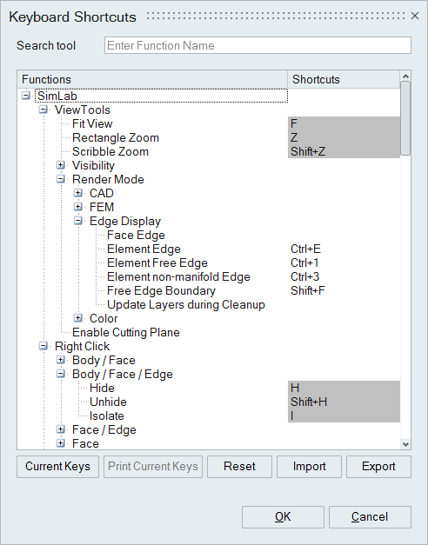Export the keyboard shortcuts
Viewport: 428px width, 545px height.
(378, 467)
